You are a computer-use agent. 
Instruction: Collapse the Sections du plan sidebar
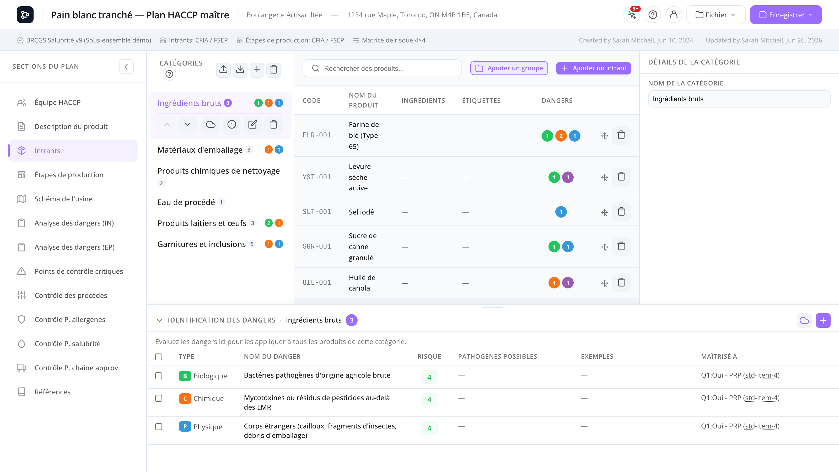126,66
